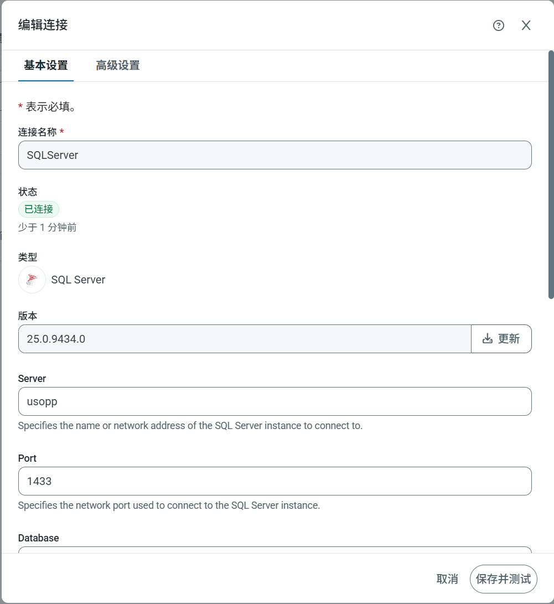Click the 少于 1 分钟前 timestamp text
Viewport: 554px width, 604px height.
click(x=47, y=228)
